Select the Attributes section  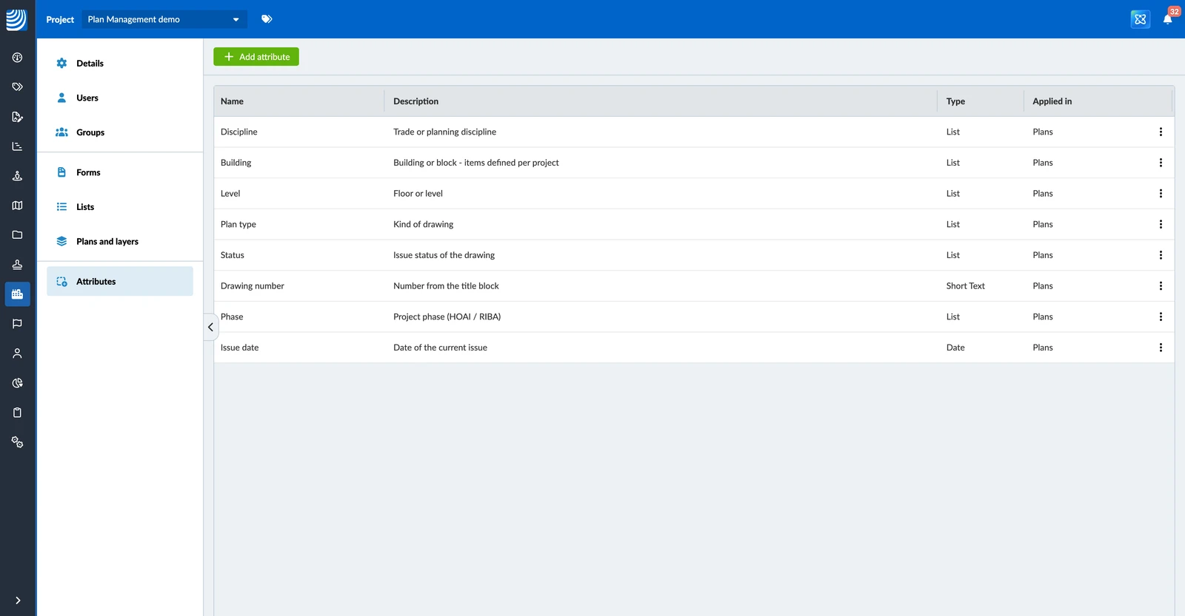pos(120,281)
